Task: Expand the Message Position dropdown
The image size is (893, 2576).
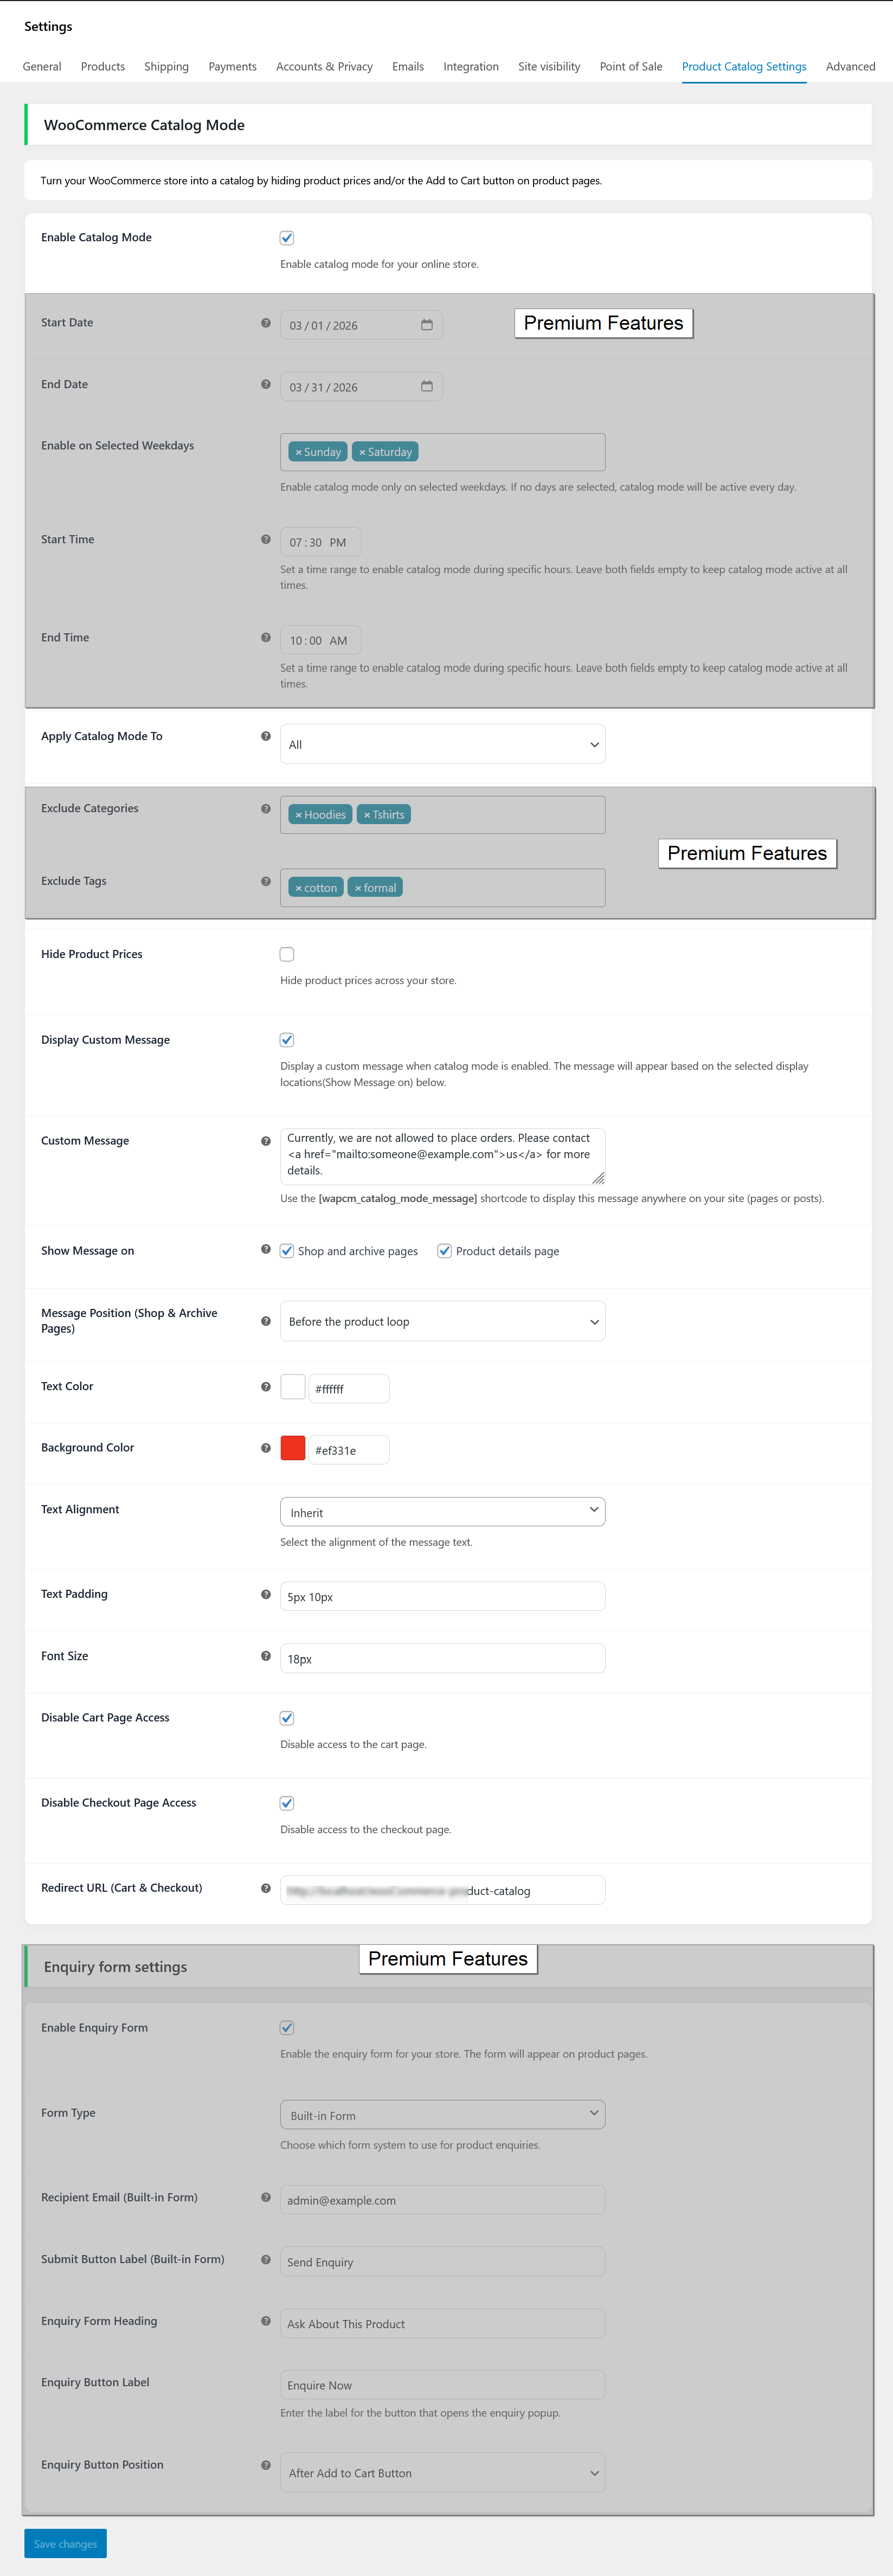Action: click(442, 1322)
